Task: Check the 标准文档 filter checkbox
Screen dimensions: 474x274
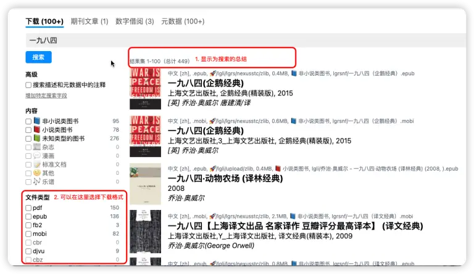Action: tap(28, 164)
